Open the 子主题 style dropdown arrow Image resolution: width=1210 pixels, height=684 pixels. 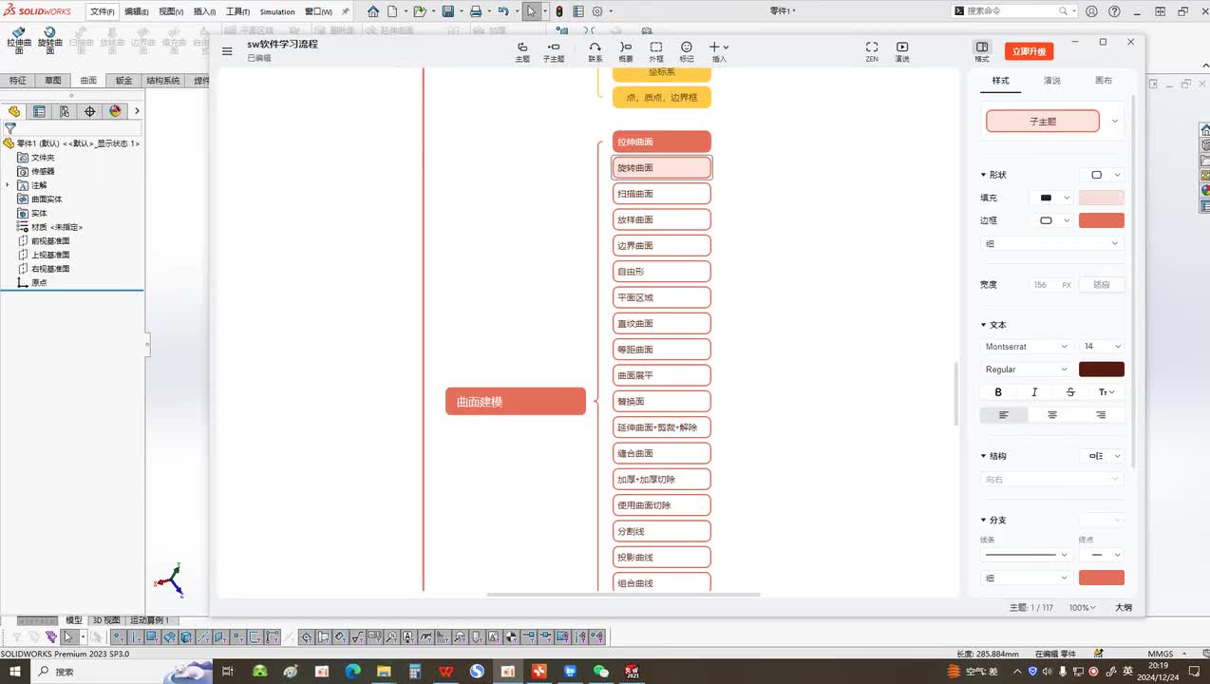(1114, 122)
